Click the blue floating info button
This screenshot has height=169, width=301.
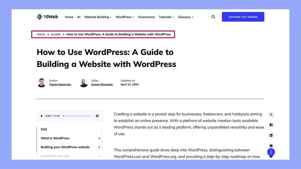pyautogui.click(x=271, y=153)
